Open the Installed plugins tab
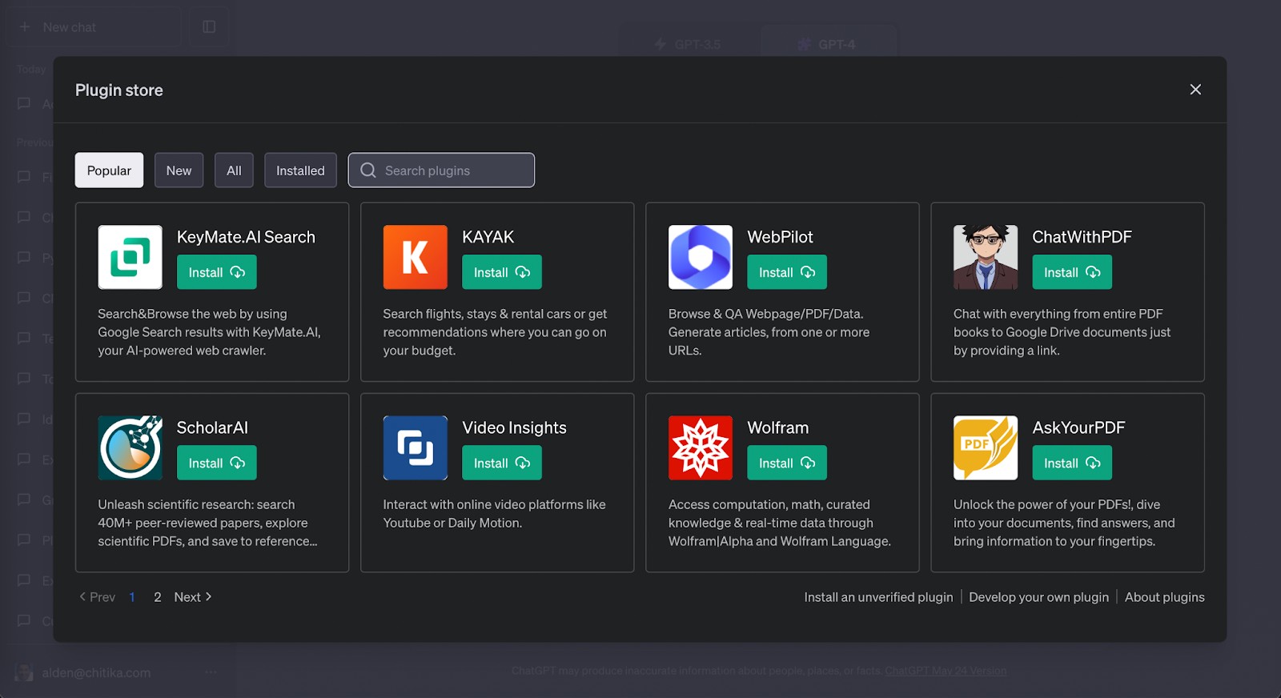Viewport: 1281px width, 698px height. pos(300,170)
